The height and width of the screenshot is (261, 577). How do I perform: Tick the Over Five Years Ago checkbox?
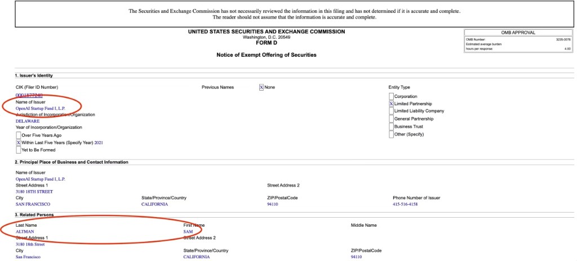[19, 135]
